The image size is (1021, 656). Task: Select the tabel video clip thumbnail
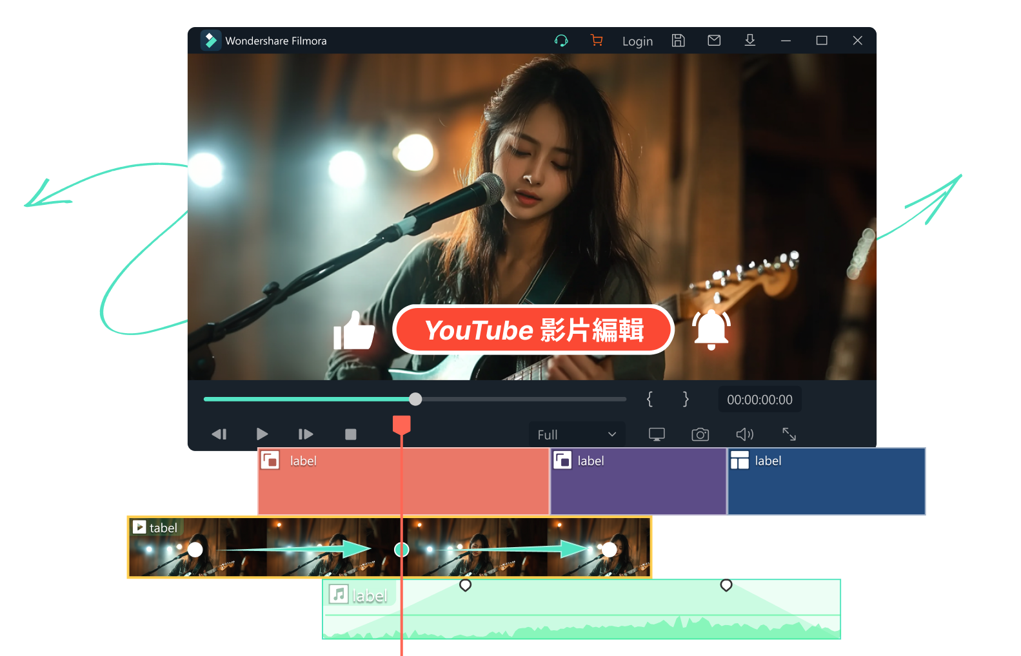390,547
